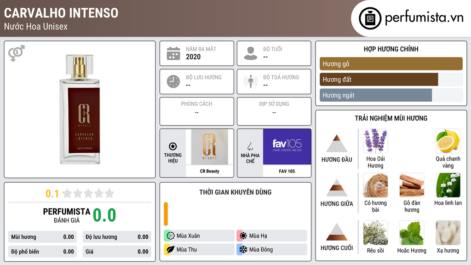The image size is (471, 265).
Task: Click the calendar icon beside Năm ra mắt
Action: point(173,53)
